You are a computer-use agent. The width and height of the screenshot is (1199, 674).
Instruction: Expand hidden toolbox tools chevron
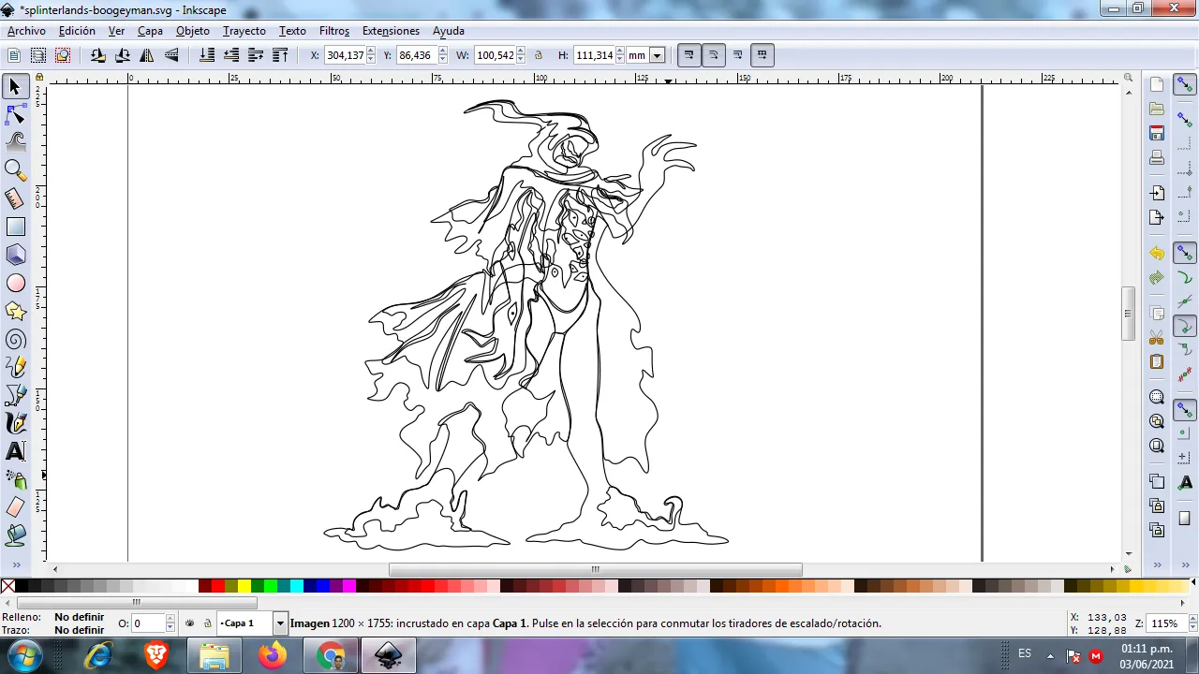point(17,564)
